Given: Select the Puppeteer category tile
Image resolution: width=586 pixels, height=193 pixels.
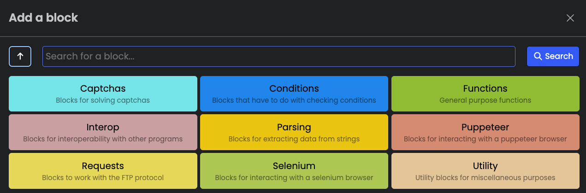Looking at the screenshot, I should tap(485, 132).
